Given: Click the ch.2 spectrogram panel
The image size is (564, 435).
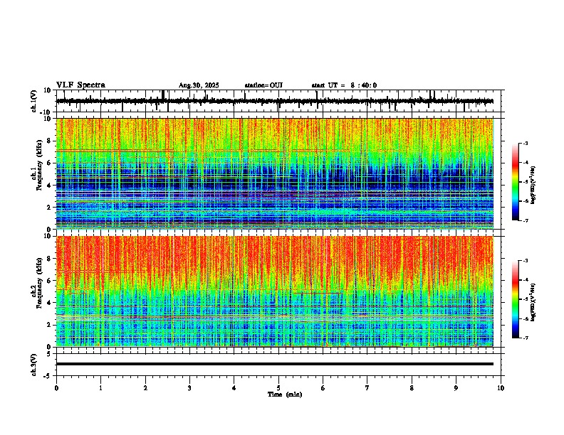Looking at the screenshot, I should [x=274, y=291].
